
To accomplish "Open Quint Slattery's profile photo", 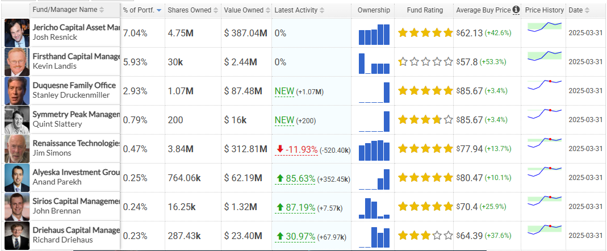I will [x=17, y=120].
